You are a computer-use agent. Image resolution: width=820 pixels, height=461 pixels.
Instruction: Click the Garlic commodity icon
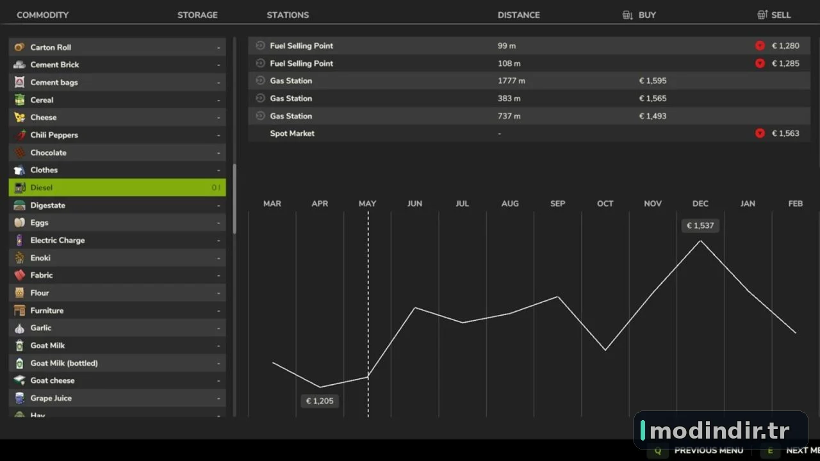(20, 328)
